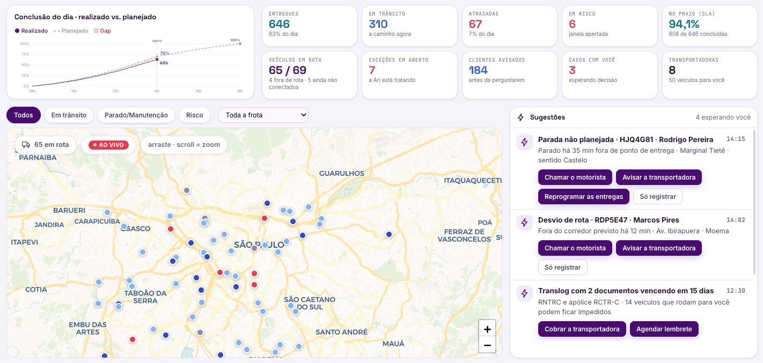Click the AO VIVO live badge
Viewport: 763px width, 363px height.
pos(108,145)
